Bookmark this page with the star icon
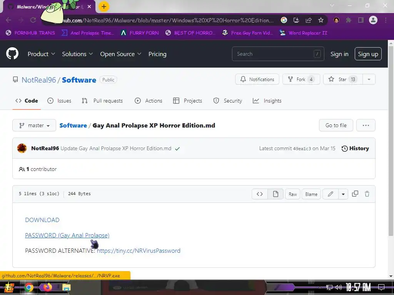Screen dimensions: 394x295 click(321, 20)
